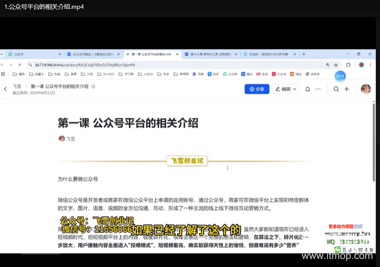
Task: Open the 流量卡 bookmark folder
Action: pyautogui.click(x=36, y=74)
